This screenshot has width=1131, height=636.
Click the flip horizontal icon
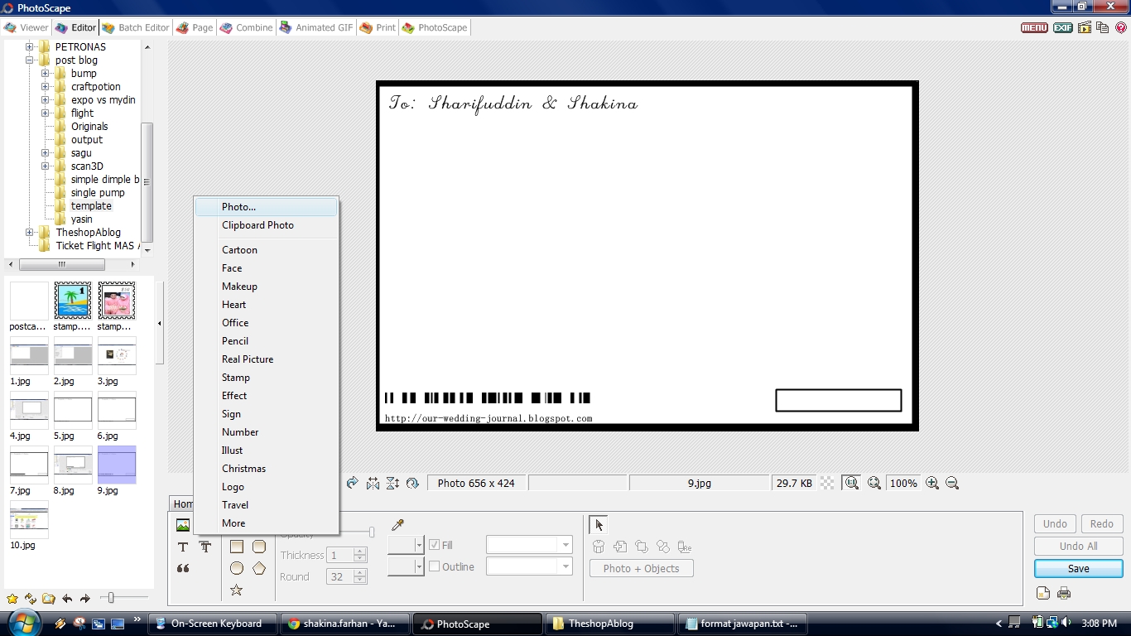coord(373,483)
